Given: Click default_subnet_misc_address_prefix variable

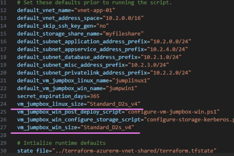Looking at the screenshot, I should coord(71,65).
